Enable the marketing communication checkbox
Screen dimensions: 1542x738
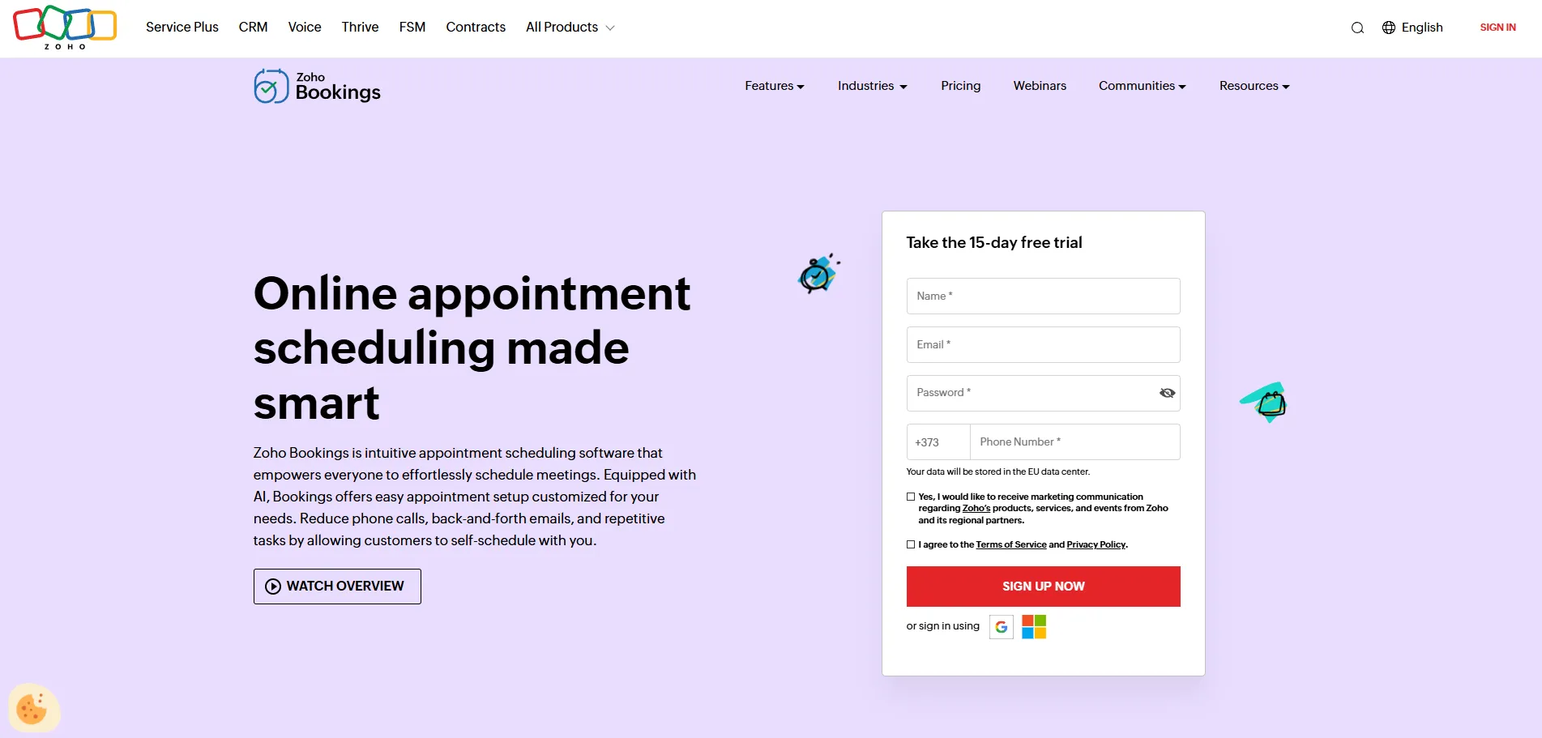click(911, 496)
